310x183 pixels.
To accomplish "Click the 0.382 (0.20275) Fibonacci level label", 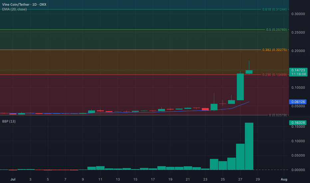I will click(274, 50).
